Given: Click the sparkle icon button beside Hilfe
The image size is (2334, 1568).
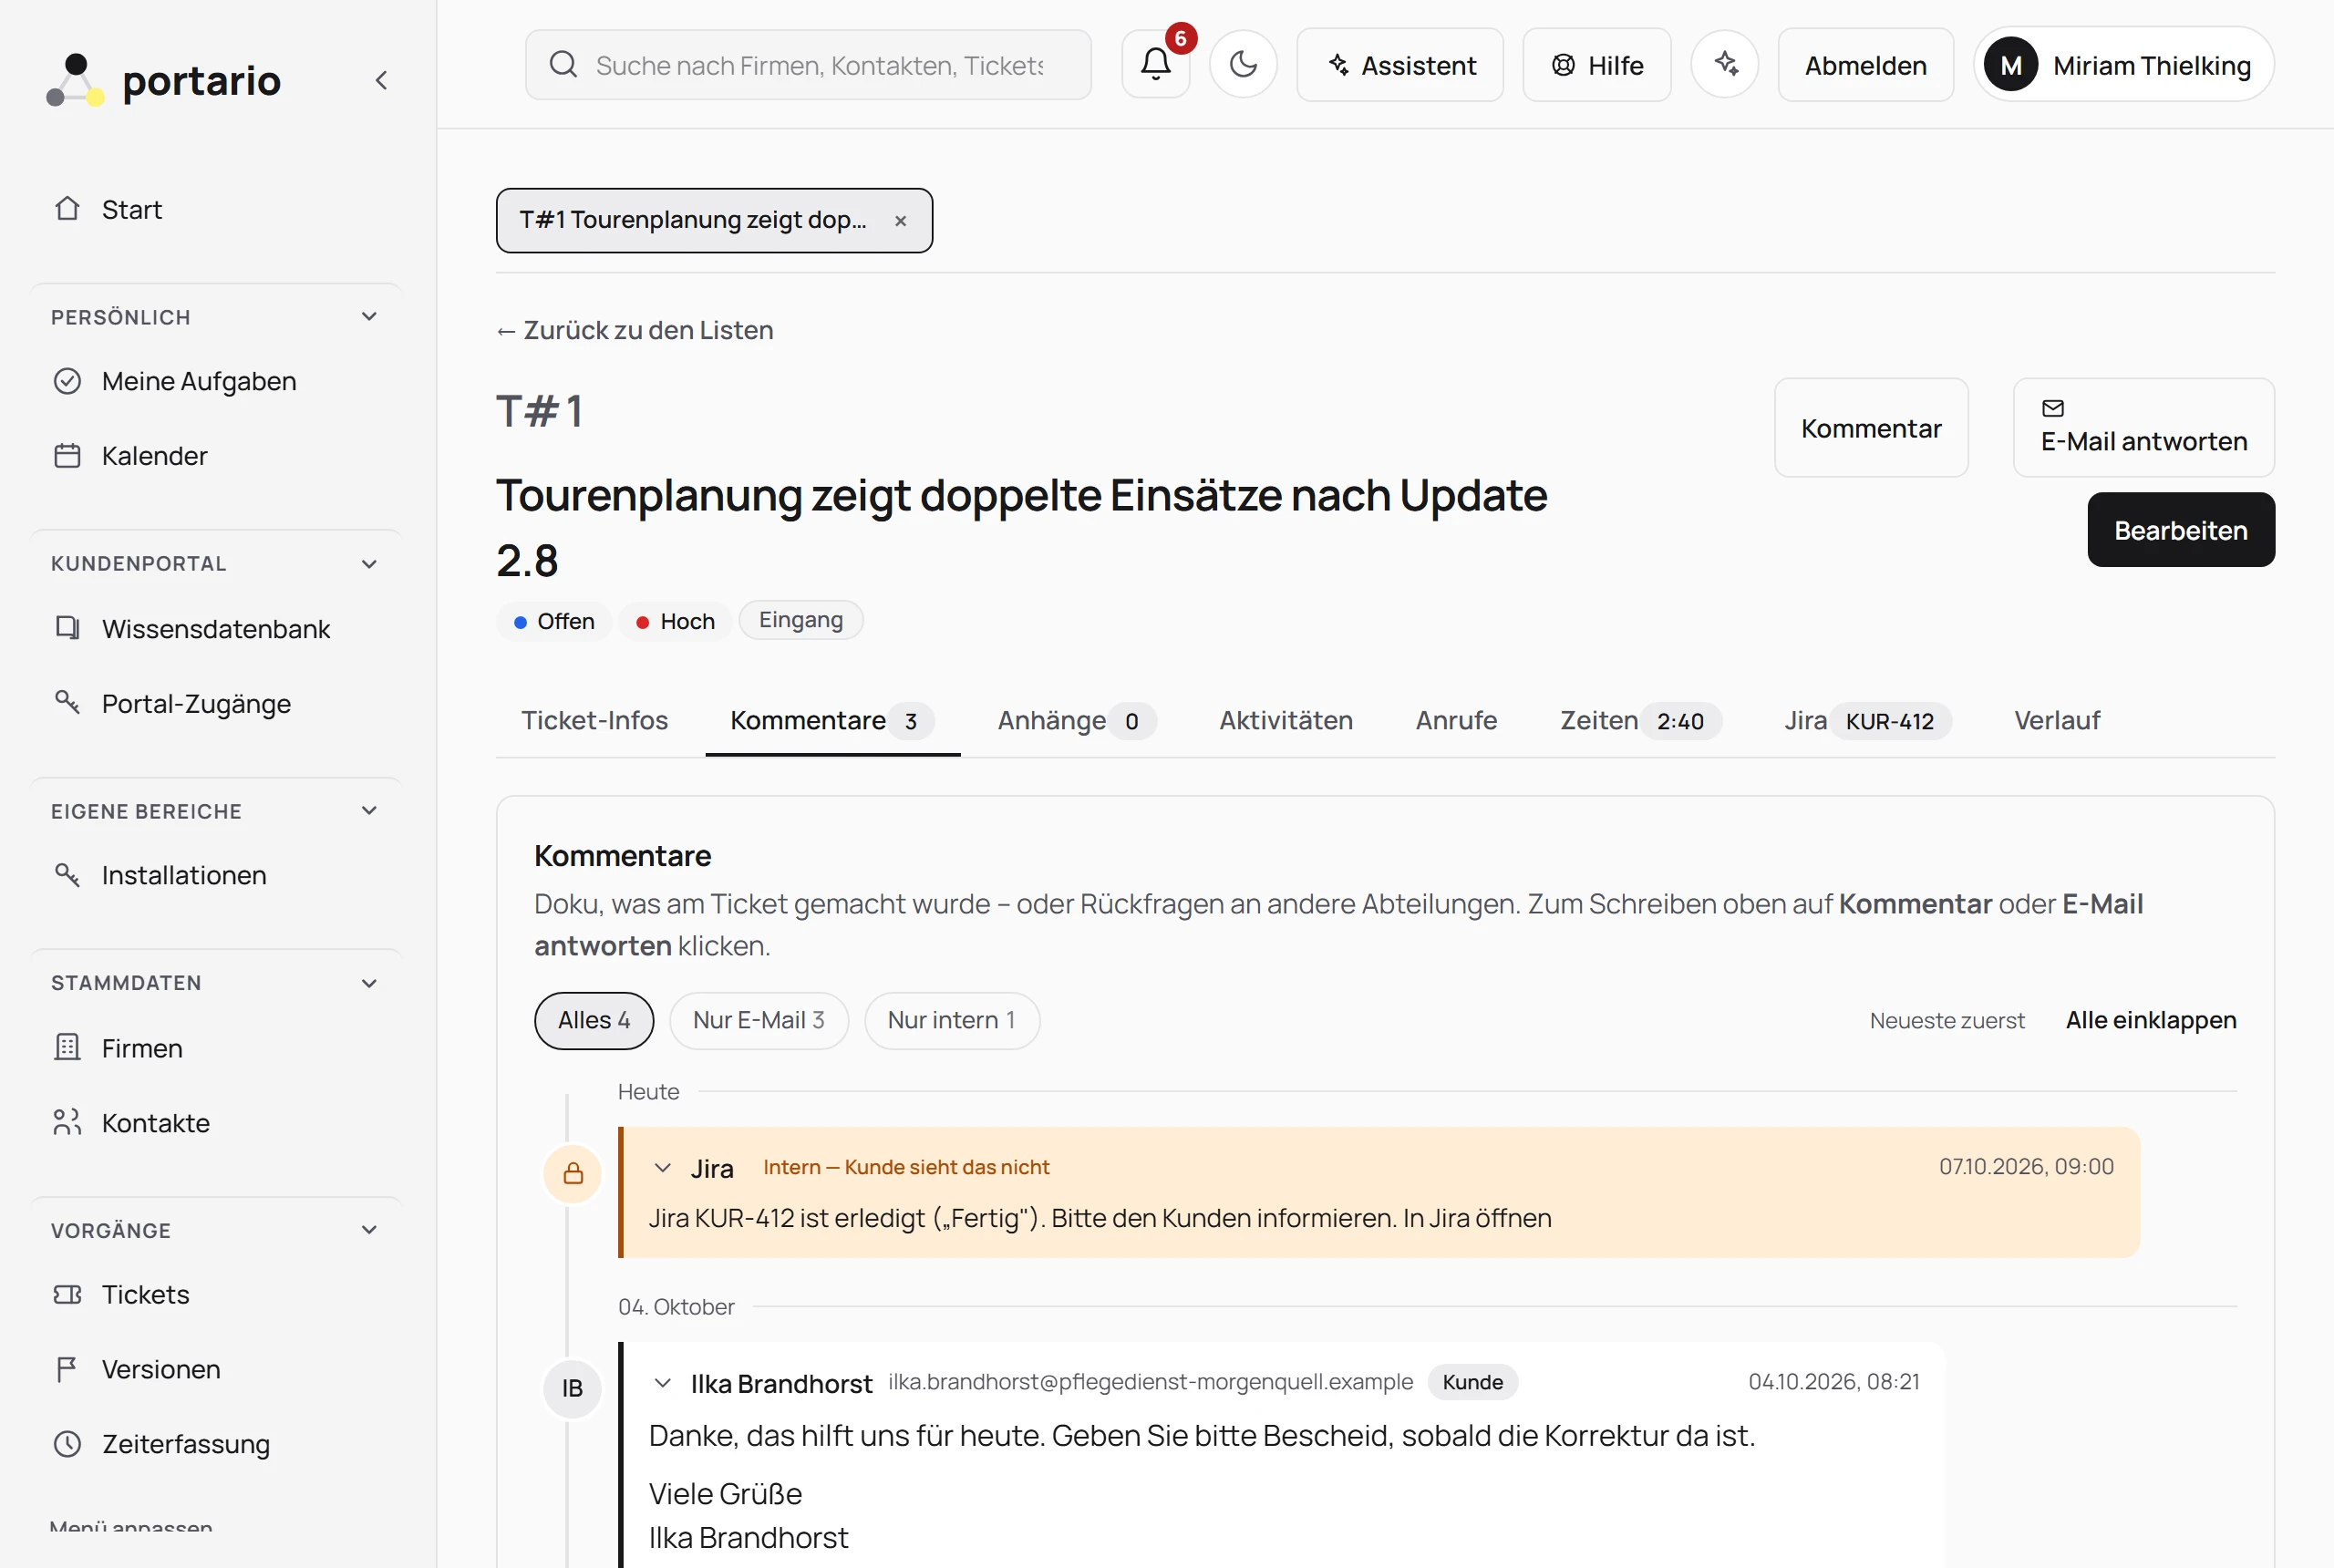Looking at the screenshot, I should click(x=1725, y=65).
